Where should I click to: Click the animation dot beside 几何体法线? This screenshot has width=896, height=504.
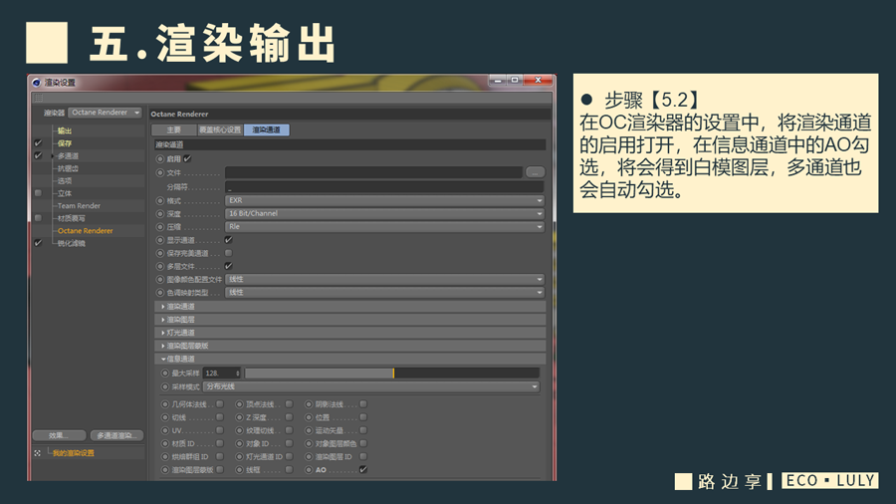tap(165, 404)
